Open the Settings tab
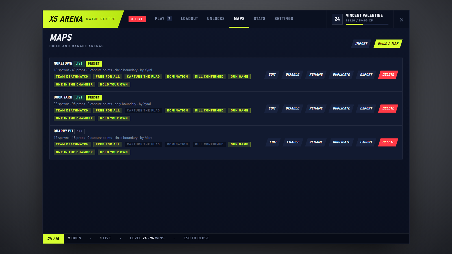Image resolution: width=452 pixels, height=254 pixels. coord(284,19)
